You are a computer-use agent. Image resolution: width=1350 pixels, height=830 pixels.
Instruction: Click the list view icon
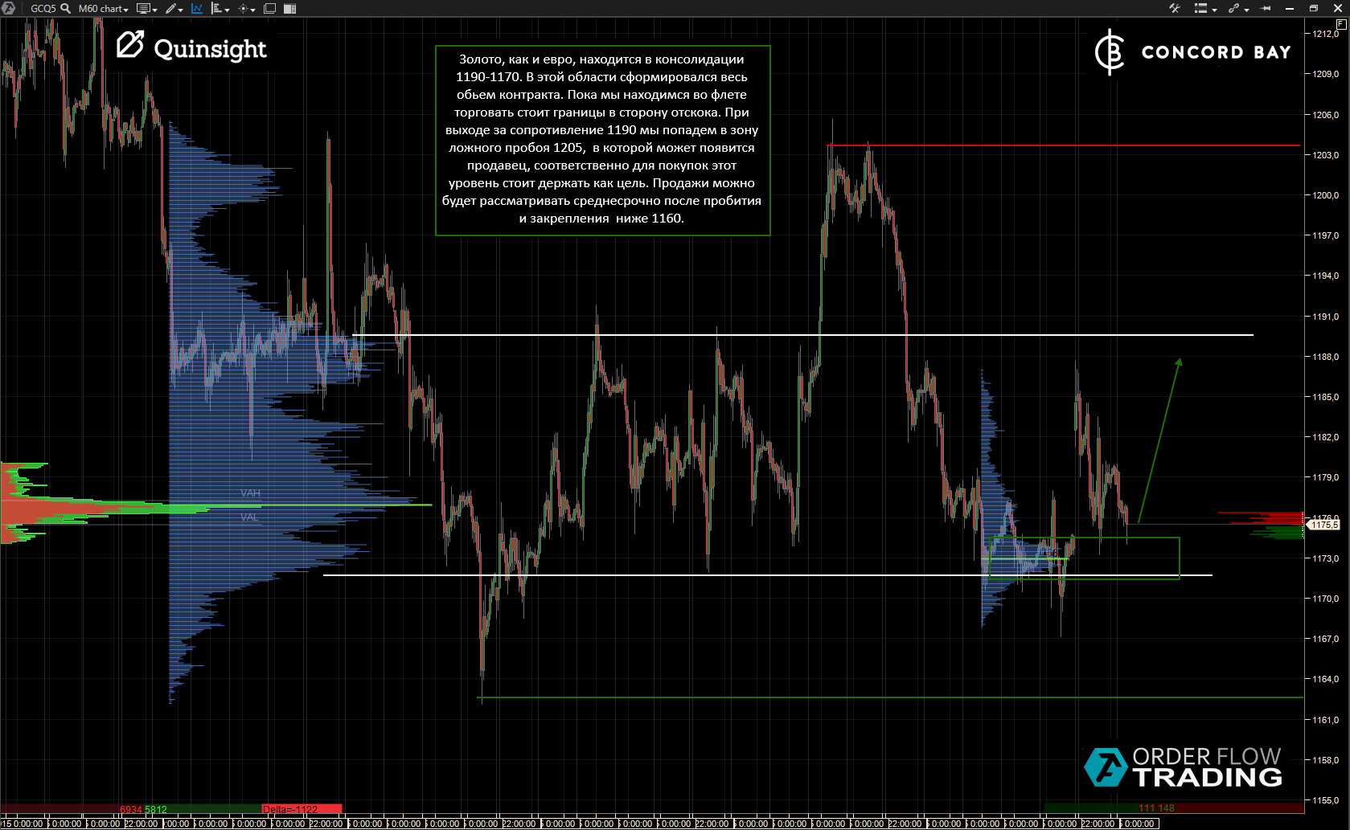tap(1201, 8)
